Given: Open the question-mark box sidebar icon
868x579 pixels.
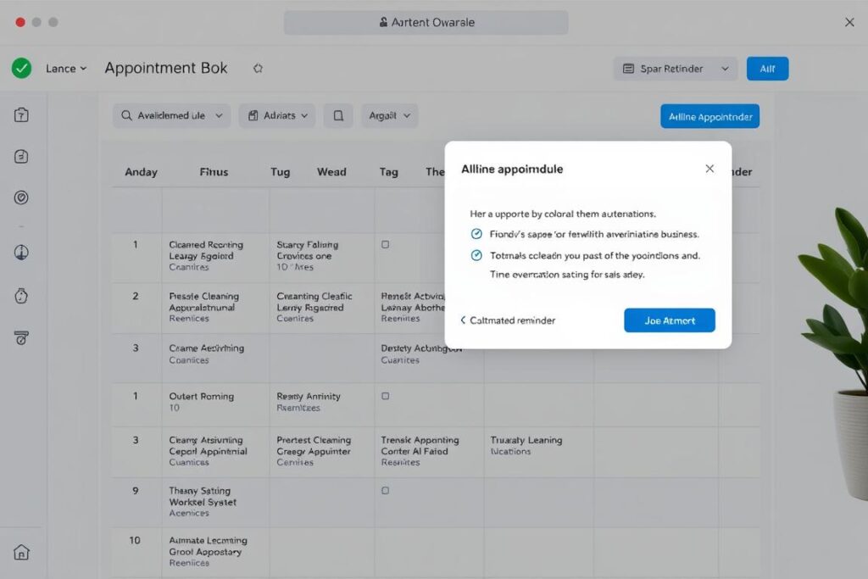Looking at the screenshot, I should 22,115.
